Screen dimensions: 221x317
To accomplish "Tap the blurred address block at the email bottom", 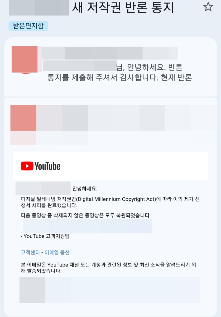I will click(109, 290).
